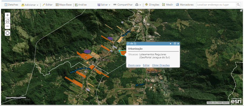
Task: Find my location with the target icon
Action: pos(8,33)
